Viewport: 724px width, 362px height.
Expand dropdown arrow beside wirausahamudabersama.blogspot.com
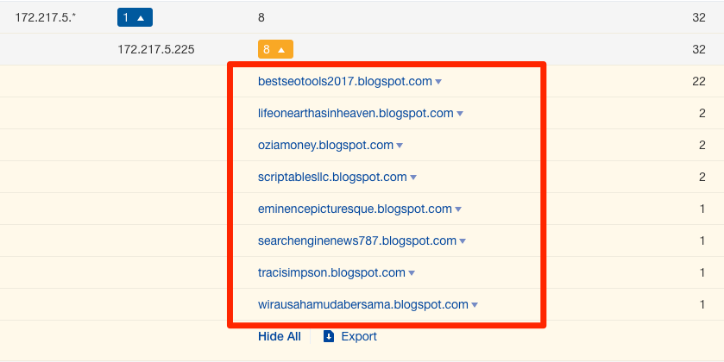[475, 305]
